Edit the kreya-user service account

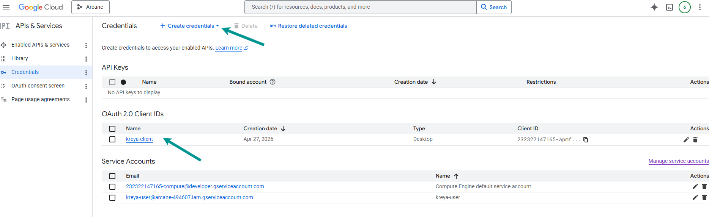[x=695, y=197]
